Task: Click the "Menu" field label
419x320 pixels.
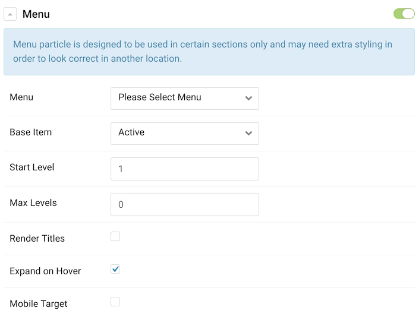Action: 21,97
